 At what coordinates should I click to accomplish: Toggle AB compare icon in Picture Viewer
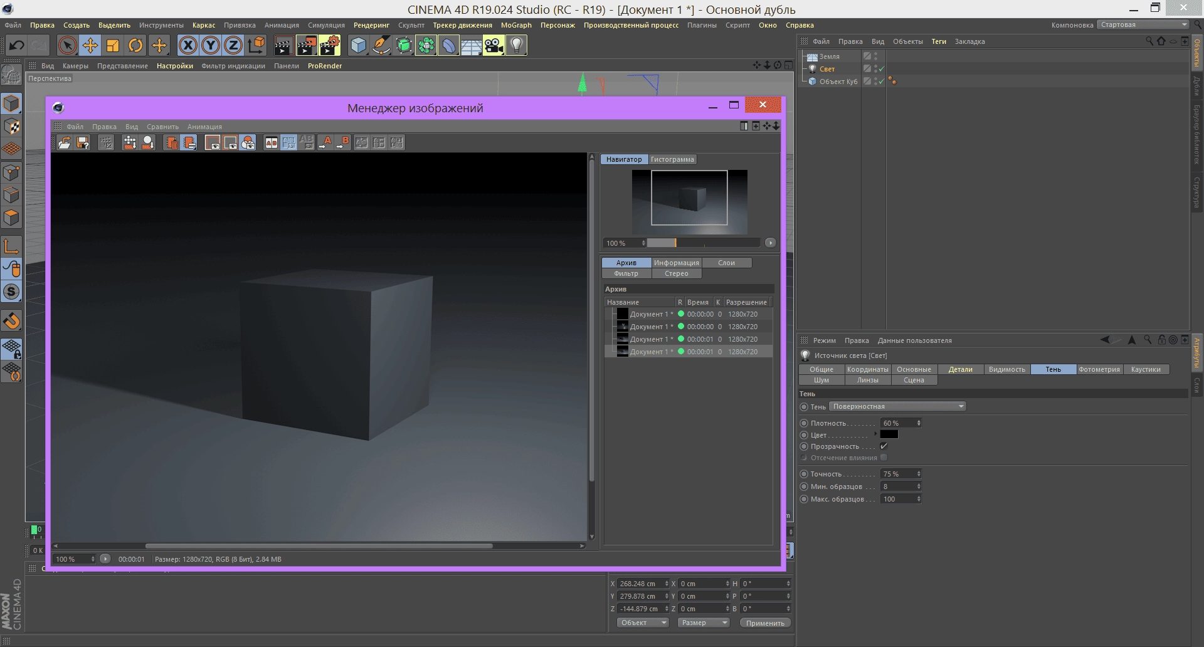click(271, 143)
